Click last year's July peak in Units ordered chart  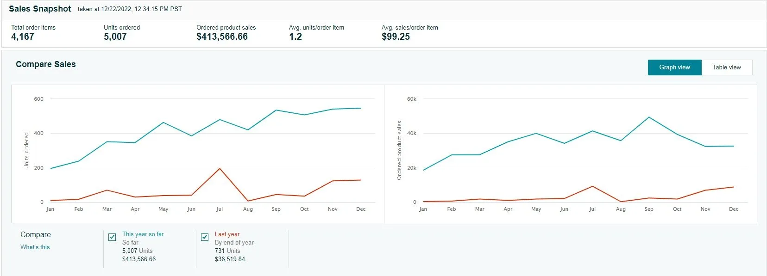pyautogui.click(x=220, y=168)
